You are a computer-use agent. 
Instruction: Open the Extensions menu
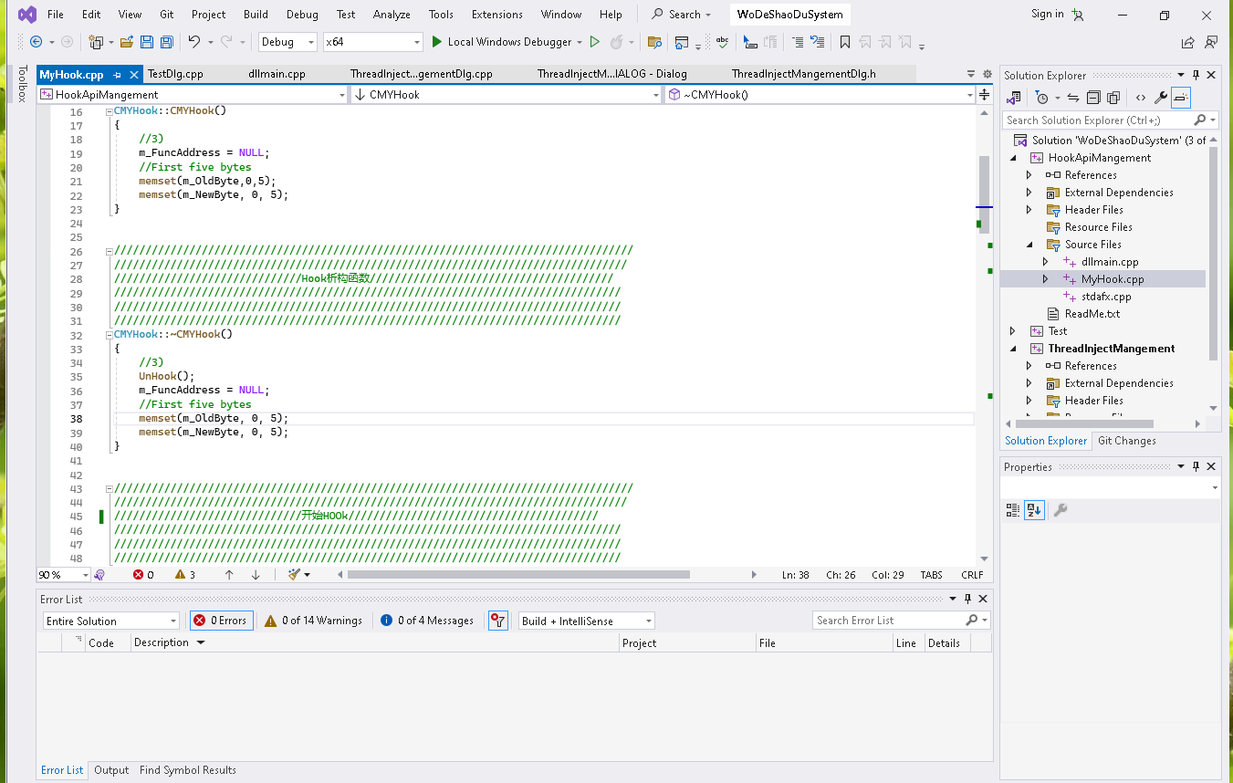coord(497,15)
